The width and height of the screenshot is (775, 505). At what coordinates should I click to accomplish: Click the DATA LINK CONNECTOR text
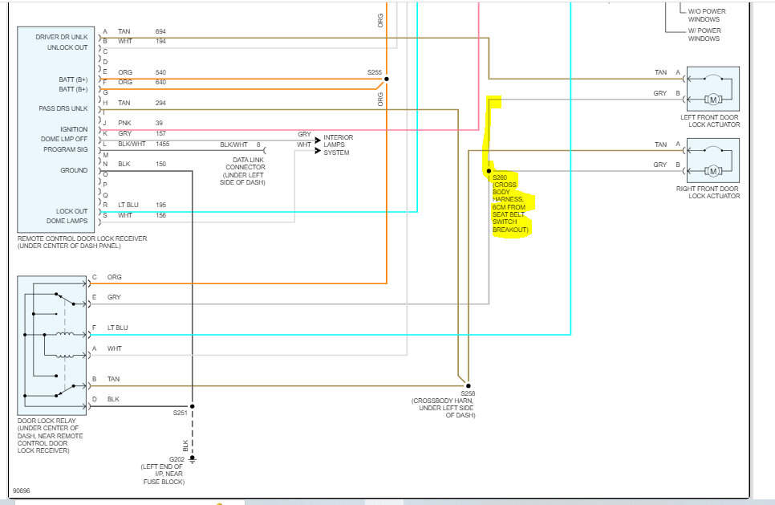pos(245,164)
